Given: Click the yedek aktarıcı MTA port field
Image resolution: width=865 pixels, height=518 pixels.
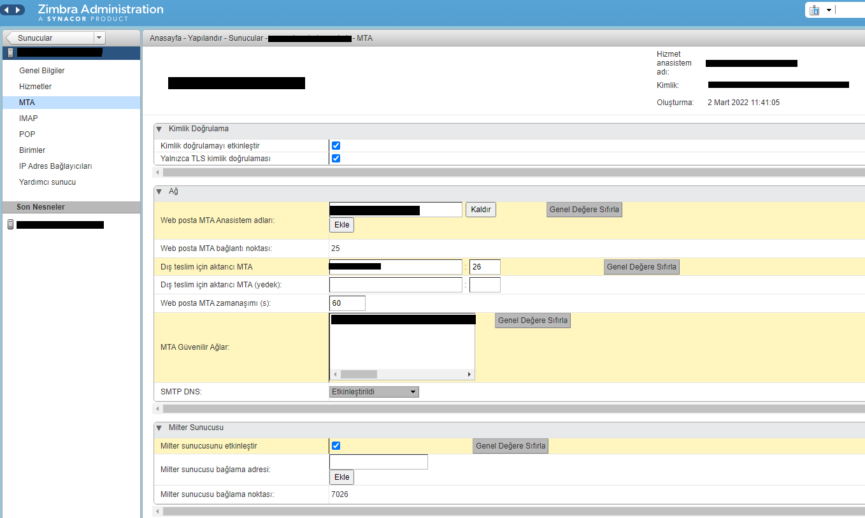Looking at the screenshot, I should [485, 285].
